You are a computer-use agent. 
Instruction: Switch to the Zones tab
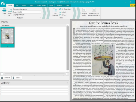[24, 5]
